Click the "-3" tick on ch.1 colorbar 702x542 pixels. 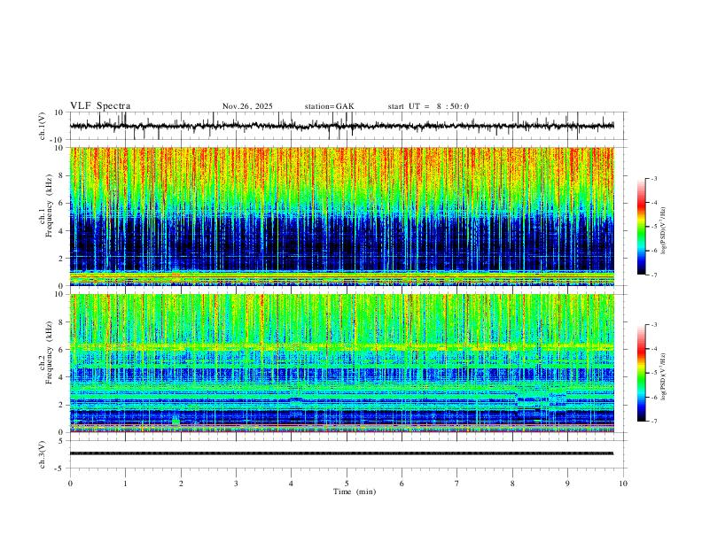point(653,178)
